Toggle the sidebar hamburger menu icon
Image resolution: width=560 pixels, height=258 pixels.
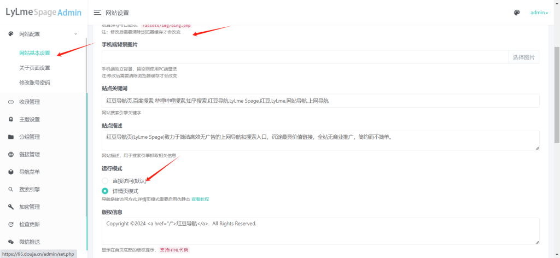(x=97, y=13)
